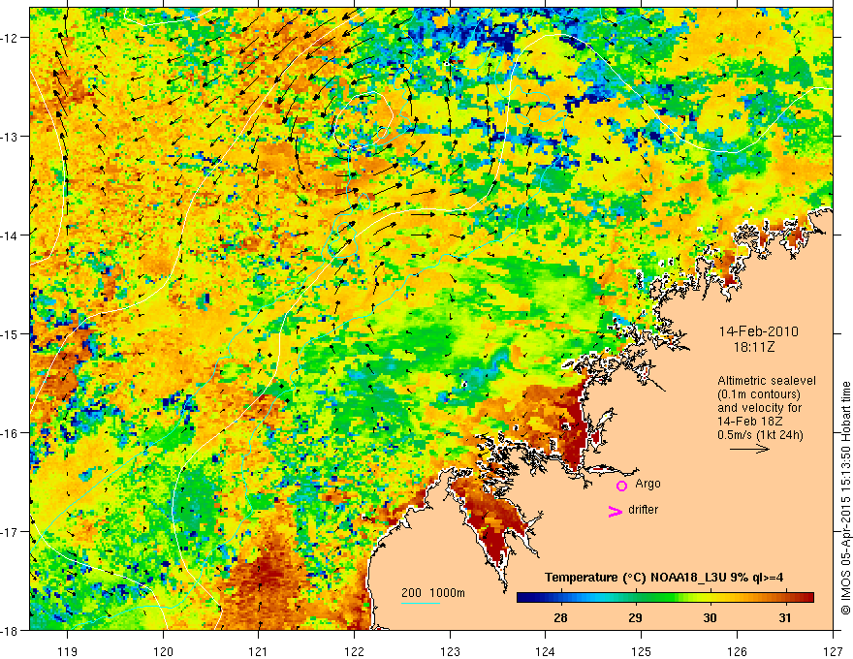Click the '200 1000m' depth label

[433, 593]
